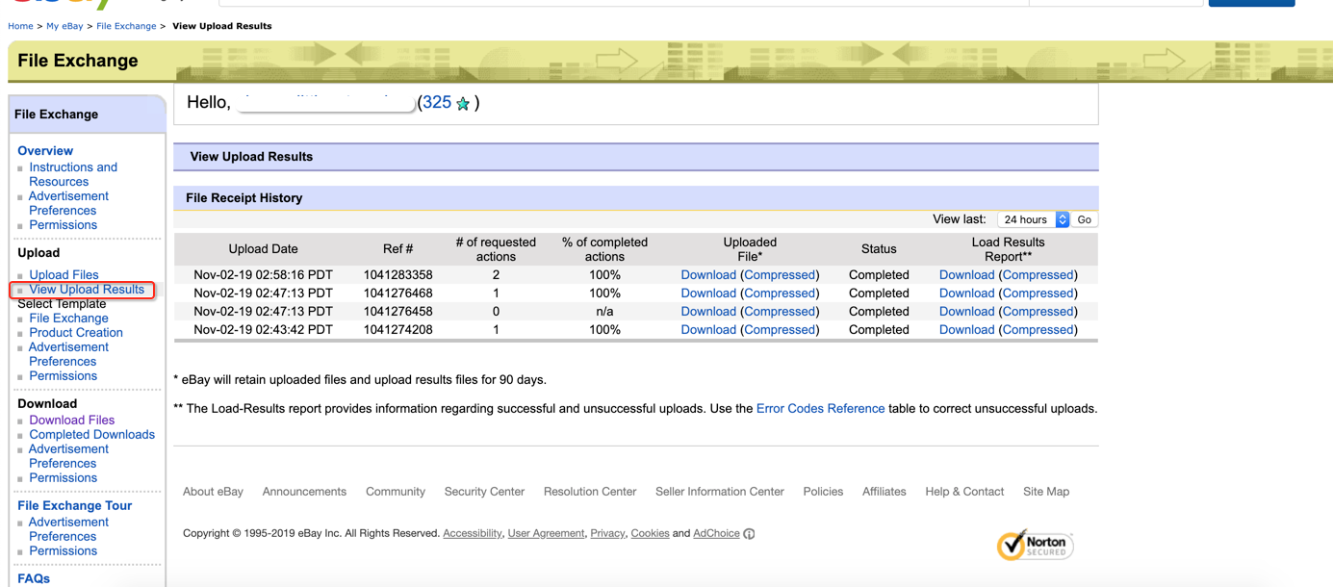Open Permissions under Overview
This screenshot has width=1333, height=587.
[63, 225]
